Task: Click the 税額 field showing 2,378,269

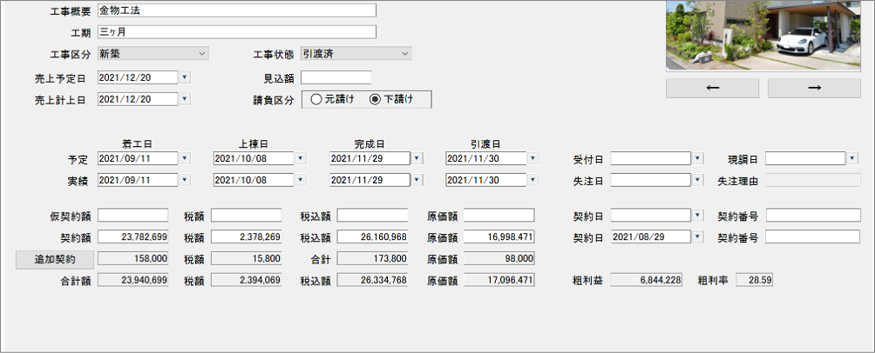Action: 246,237
